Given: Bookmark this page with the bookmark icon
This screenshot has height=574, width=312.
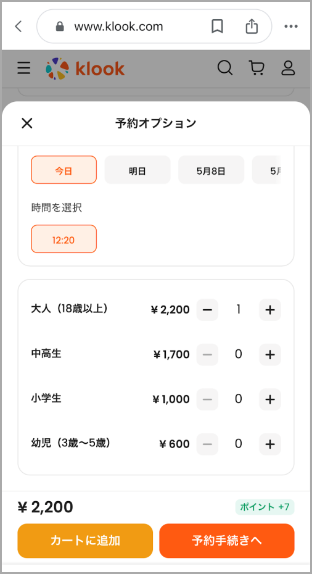Looking at the screenshot, I should (x=218, y=27).
